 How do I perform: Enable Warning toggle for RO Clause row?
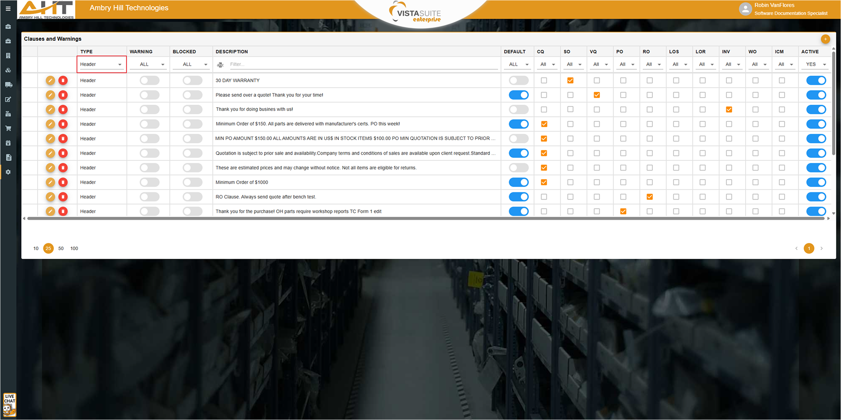pos(149,197)
